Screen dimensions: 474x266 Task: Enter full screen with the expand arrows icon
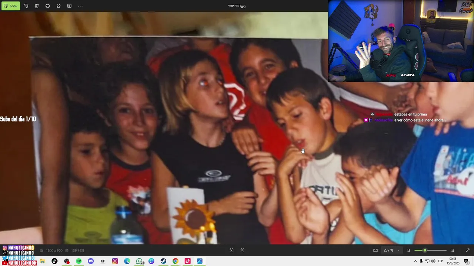[x=467, y=250]
